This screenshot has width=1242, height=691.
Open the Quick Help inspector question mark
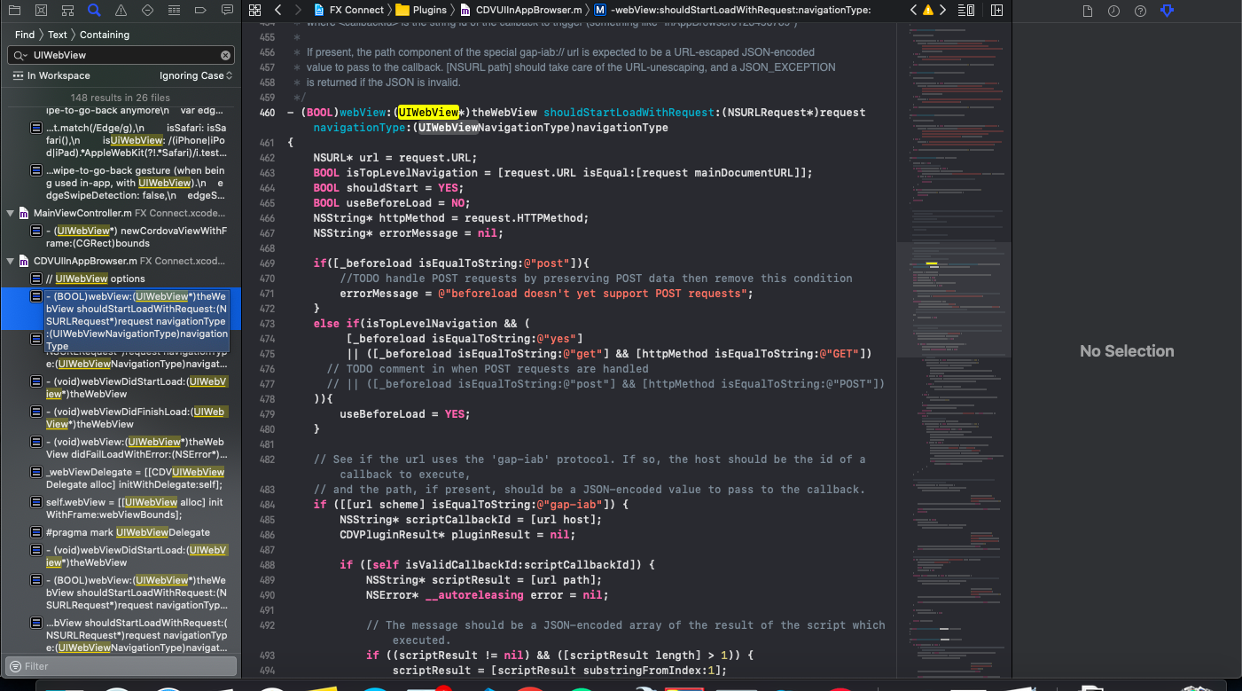(x=1139, y=10)
